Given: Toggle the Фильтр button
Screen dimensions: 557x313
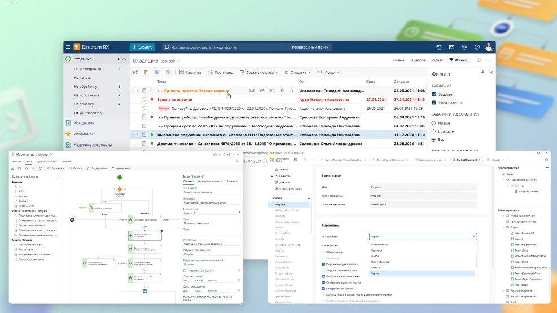Looking at the screenshot, I should pos(459,60).
